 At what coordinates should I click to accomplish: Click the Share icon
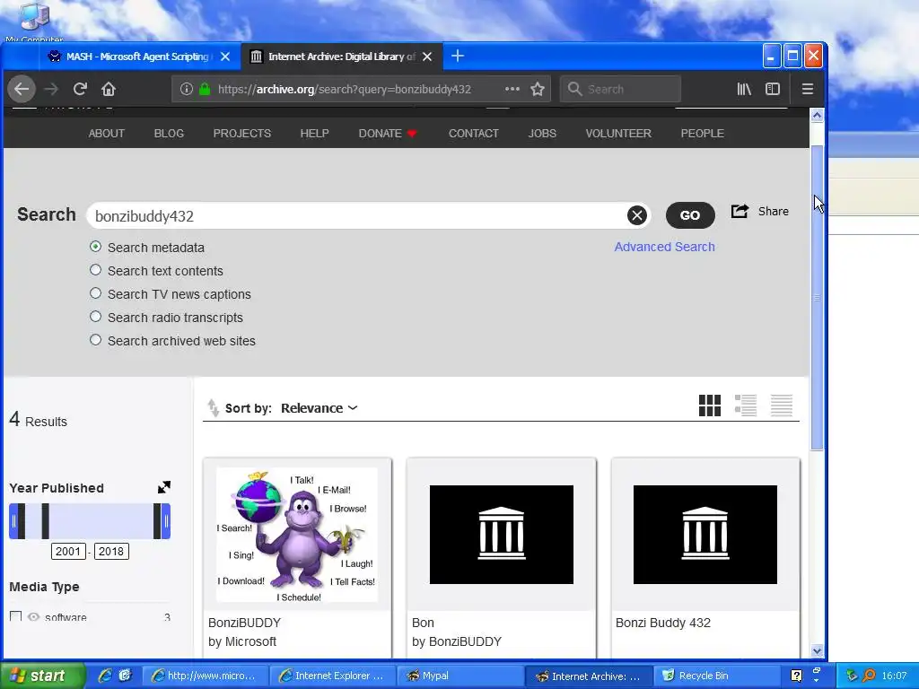coord(740,211)
